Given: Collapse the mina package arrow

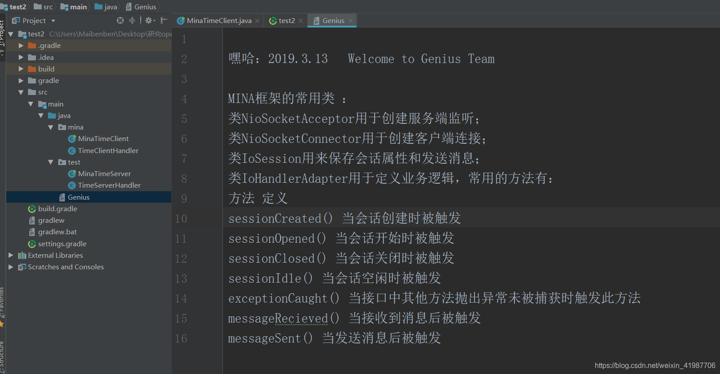Looking at the screenshot, I should 51,127.
